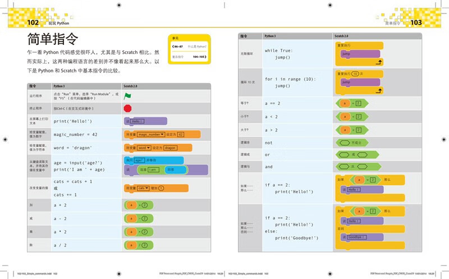Click the say Goodbye block in if-else
This screenshot has height=279, width=449.
361,237
